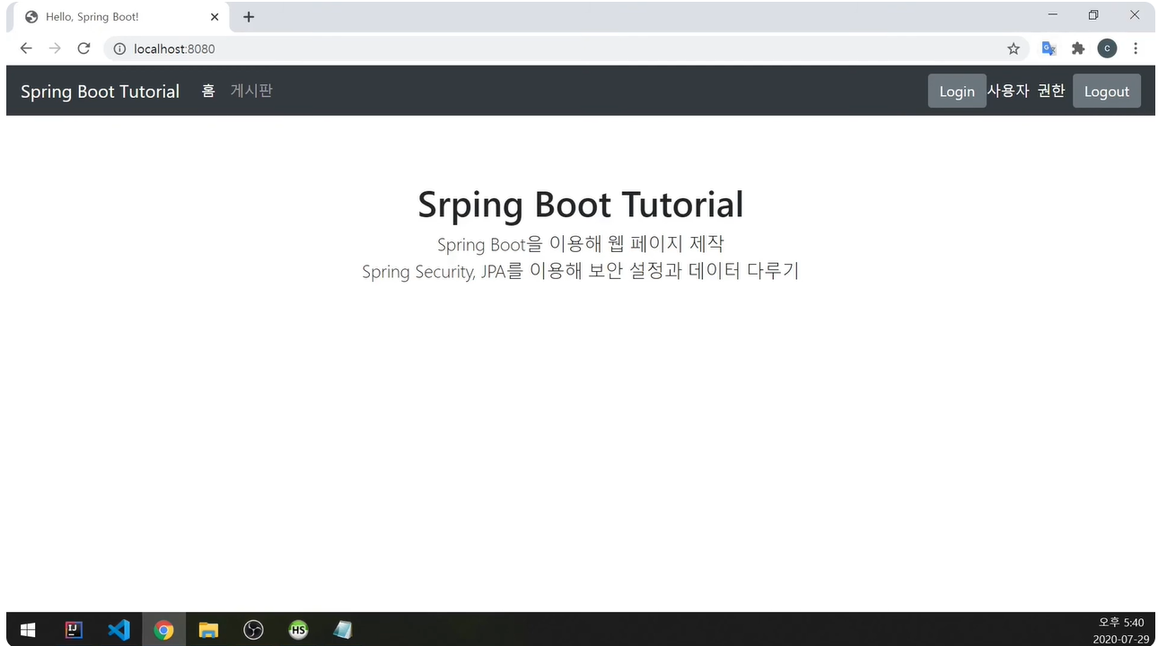Open OBS Studio from the taskbar

[x=253, y=630]
